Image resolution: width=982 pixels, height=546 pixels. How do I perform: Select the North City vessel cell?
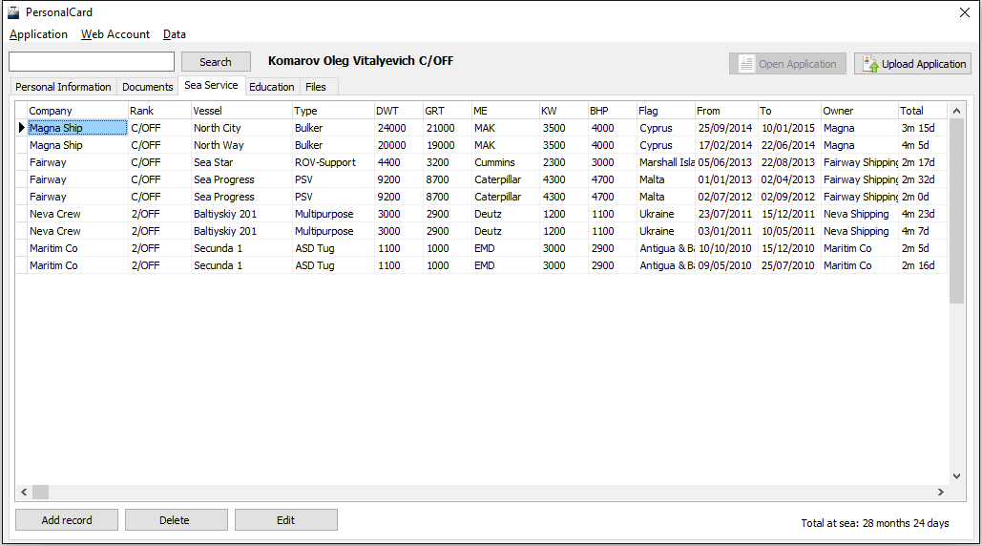pyautogui.click(x=241, y=128)
